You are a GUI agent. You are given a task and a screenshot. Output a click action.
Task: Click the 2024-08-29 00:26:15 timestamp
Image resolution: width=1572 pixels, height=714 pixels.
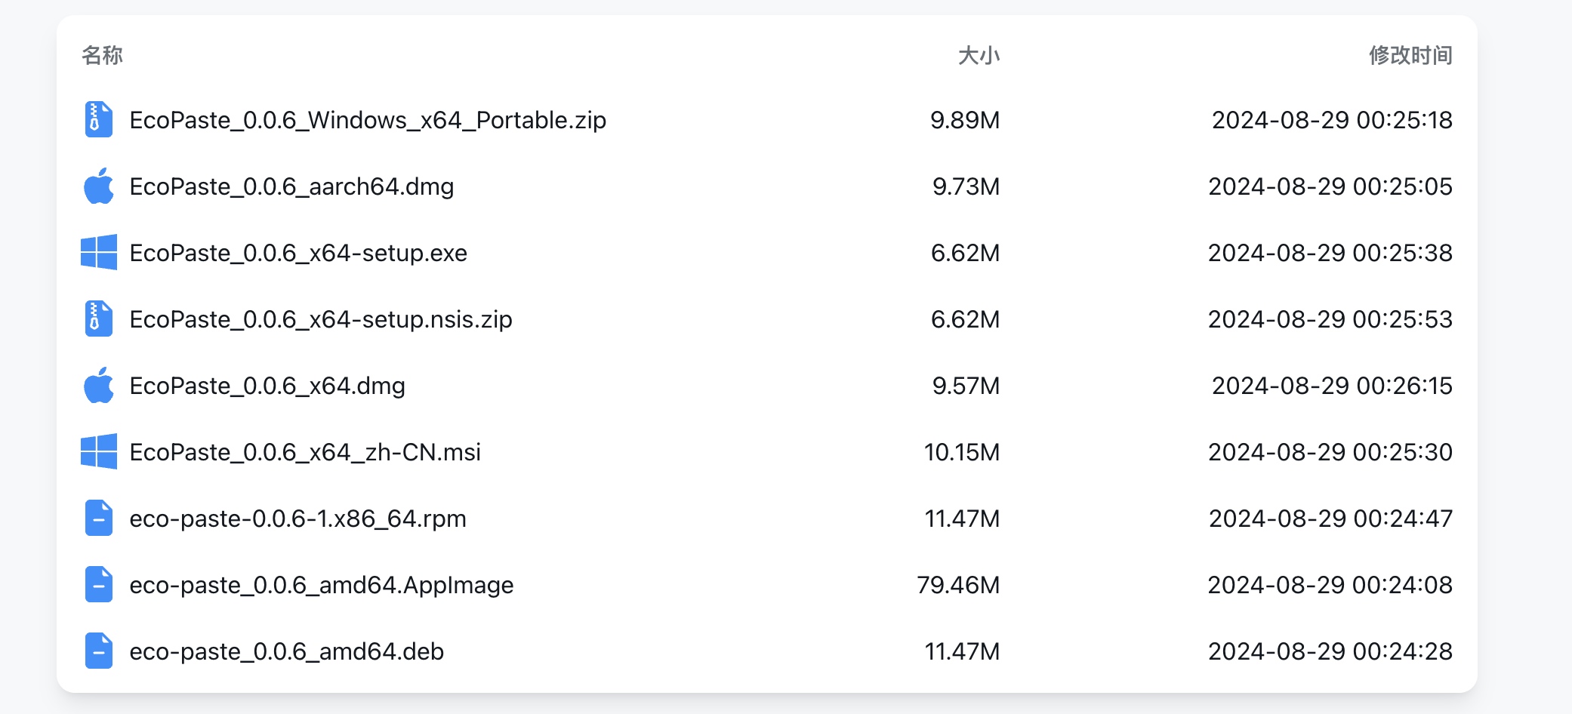click(x=1332, y=386)
